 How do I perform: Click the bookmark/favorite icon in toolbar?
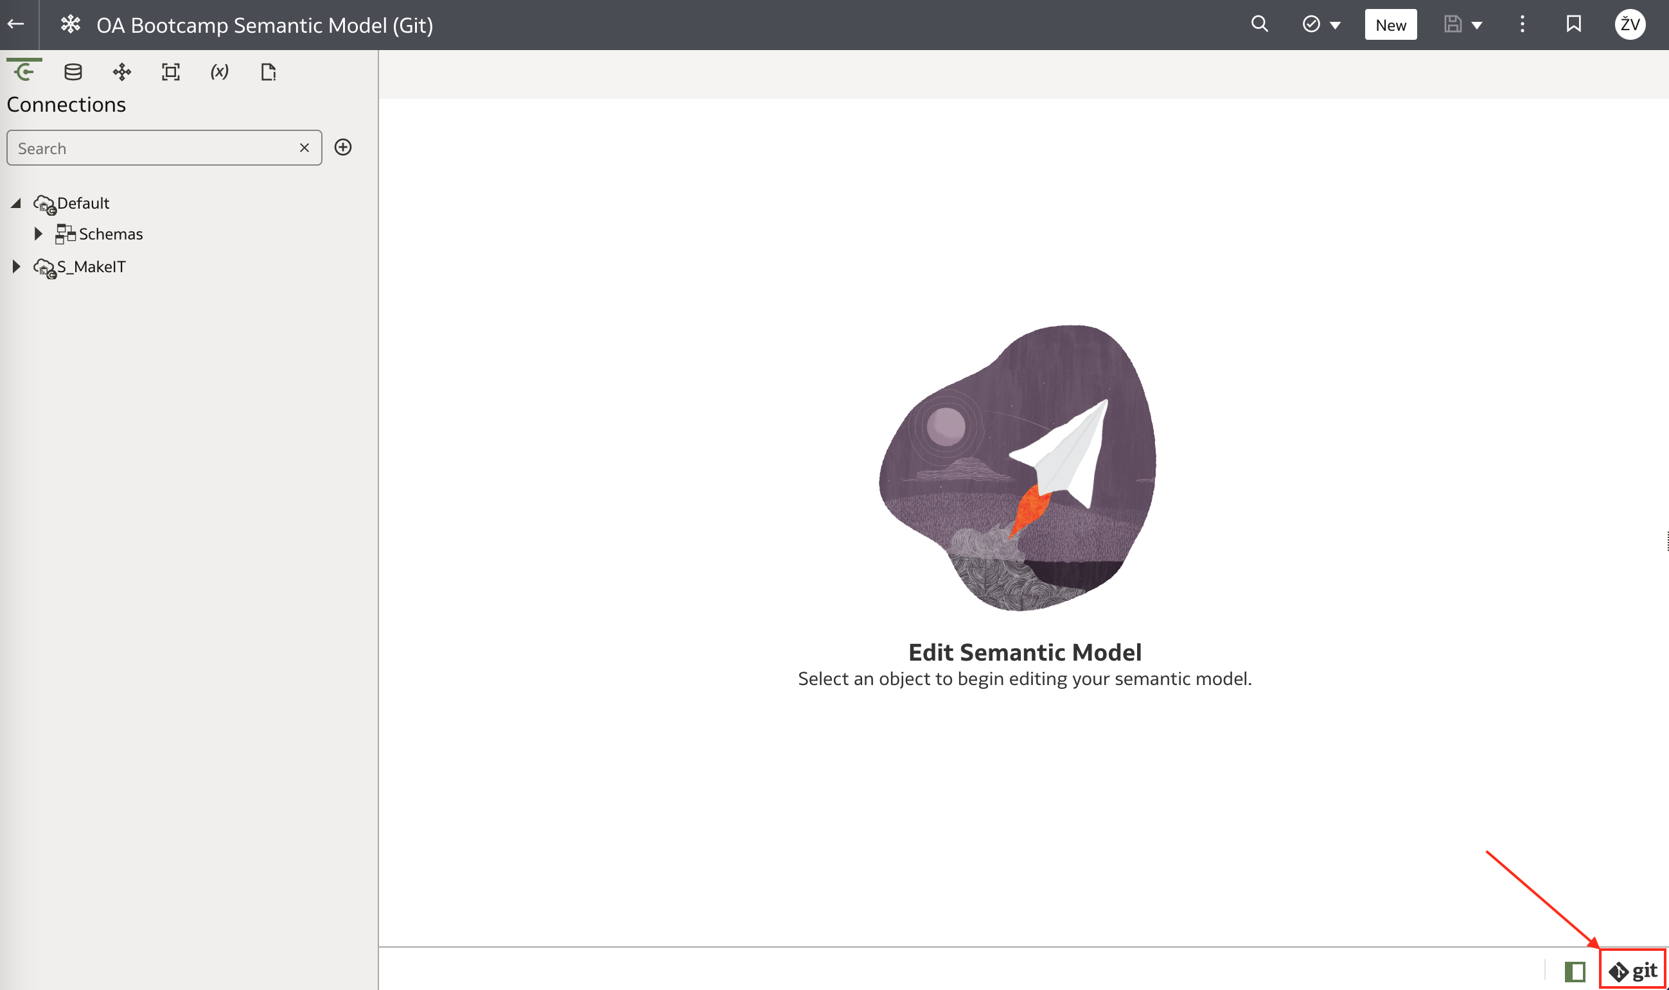tap(1576, 24)
